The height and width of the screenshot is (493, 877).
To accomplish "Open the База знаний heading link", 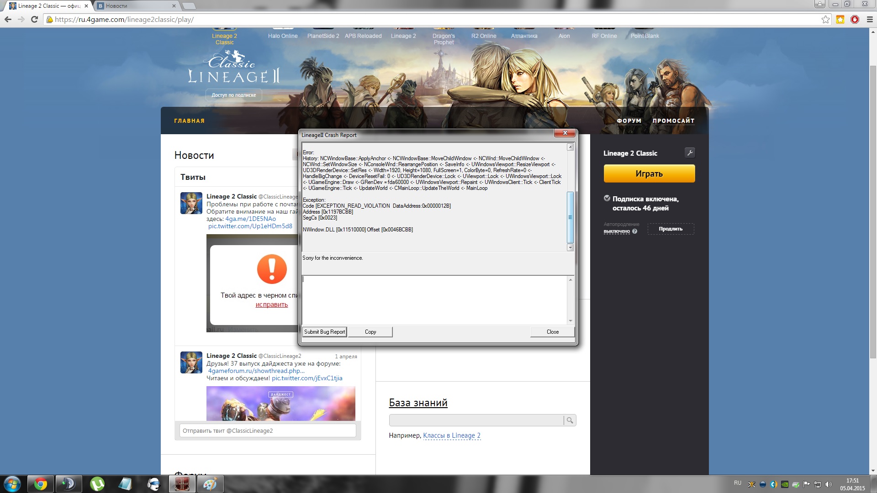I will click(x=418, y=403).
